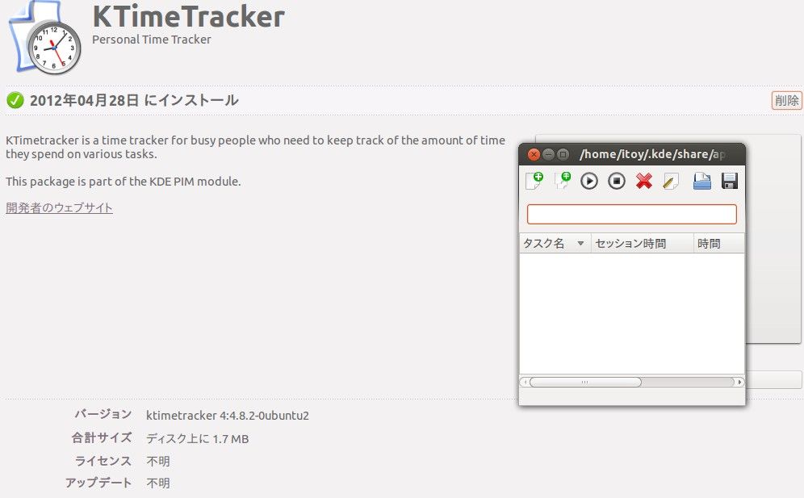
Task: Maximize the KTimeTracker screenshot window
Action: [x=563, y=154]
